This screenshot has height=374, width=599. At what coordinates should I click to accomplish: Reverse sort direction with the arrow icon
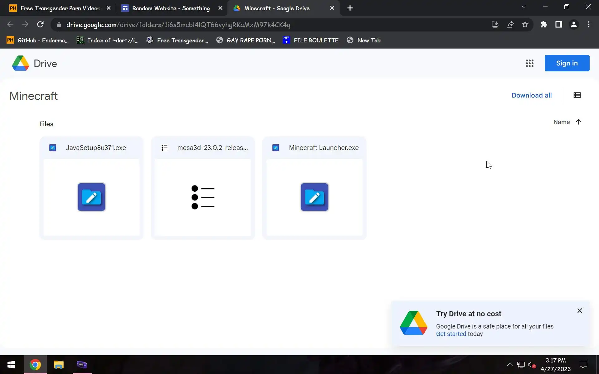(578, 122)
